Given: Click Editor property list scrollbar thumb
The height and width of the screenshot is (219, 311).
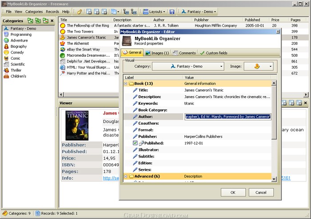Looking at the screenshot, I should point(274,112).
